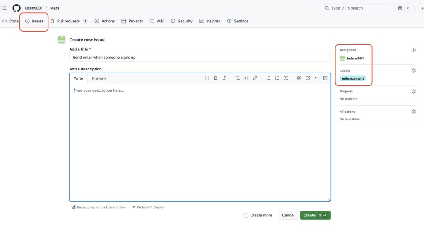424x226 pixels.
Task: Mention a user with the @ icon
Action: pyautogui.click(x=299, y=78)
